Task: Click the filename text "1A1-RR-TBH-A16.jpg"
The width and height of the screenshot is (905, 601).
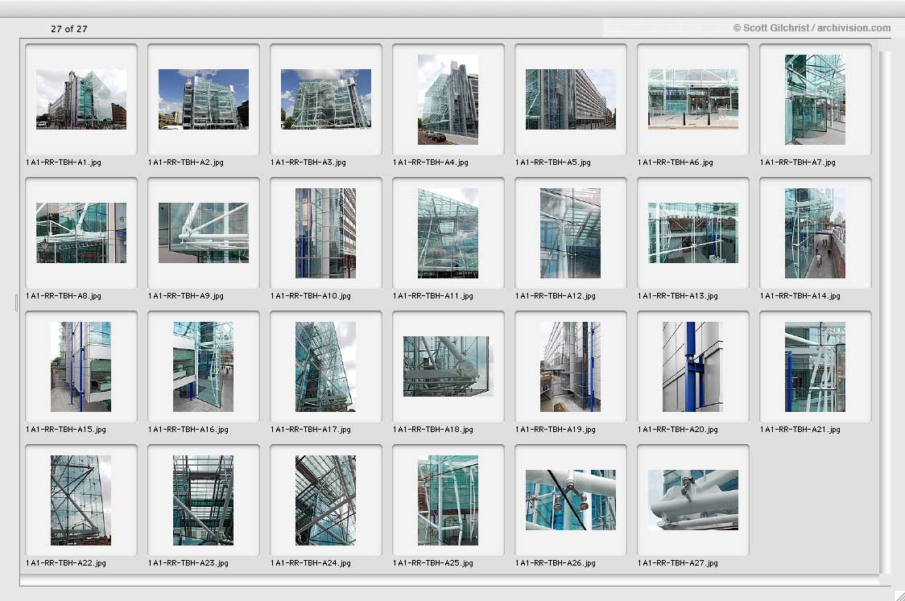Action: [x=188, y=430]
